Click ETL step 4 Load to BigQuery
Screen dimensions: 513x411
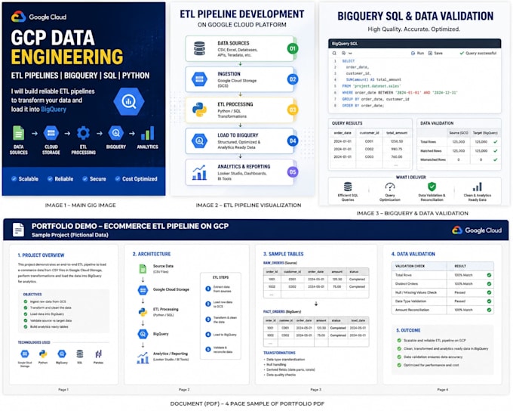[221, 335]
